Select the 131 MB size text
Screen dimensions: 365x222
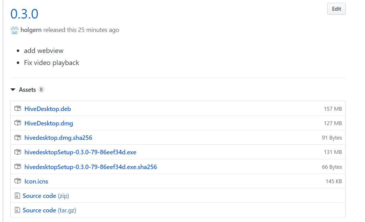(333, 152)
